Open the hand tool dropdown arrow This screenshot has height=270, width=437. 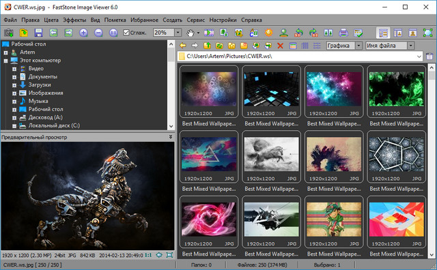click(x=198, y=33)
